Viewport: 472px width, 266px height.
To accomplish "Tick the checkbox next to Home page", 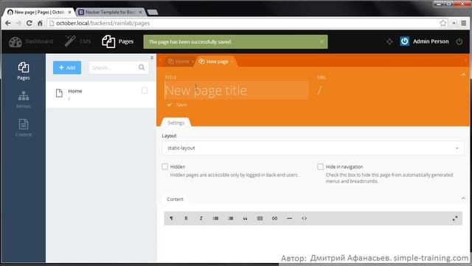I will click(x=145, y=90).
